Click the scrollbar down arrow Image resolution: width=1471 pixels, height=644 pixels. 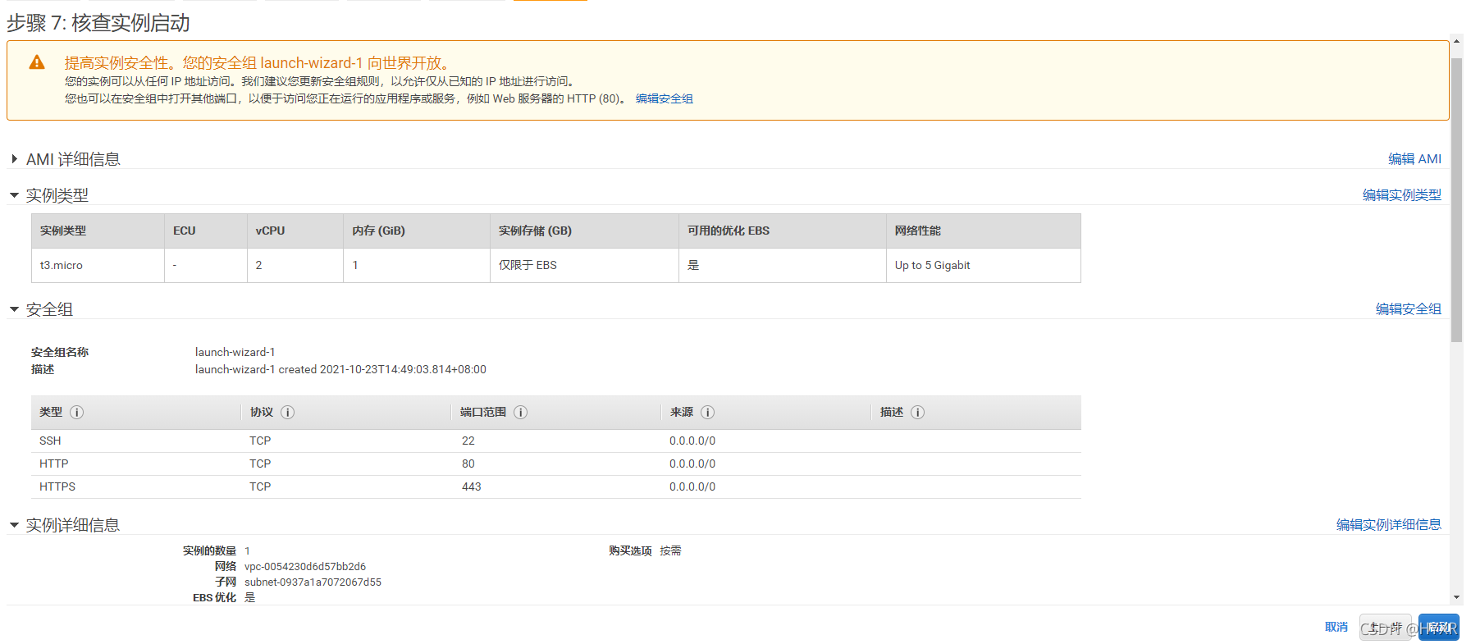tap(1456, 597)
